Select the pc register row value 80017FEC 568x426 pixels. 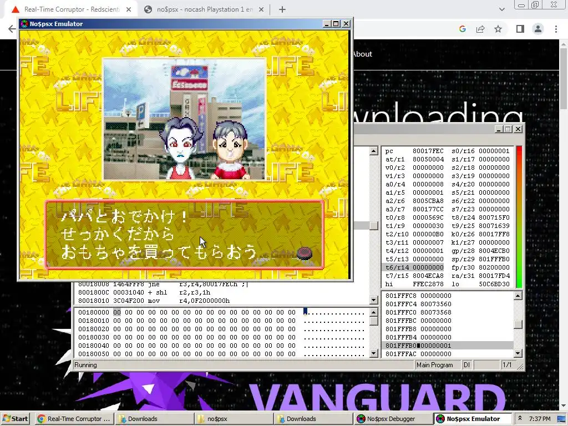(428, 151)
